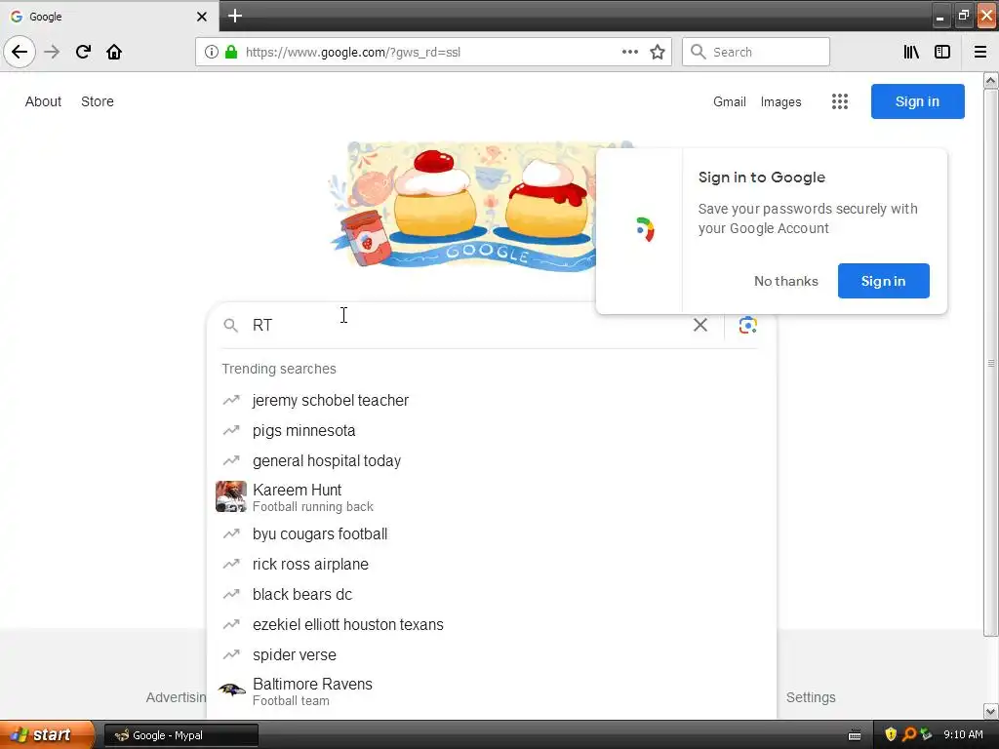Screen dimensions: 999x749
Task: Go back to the previous page
Action: (20, 52)
